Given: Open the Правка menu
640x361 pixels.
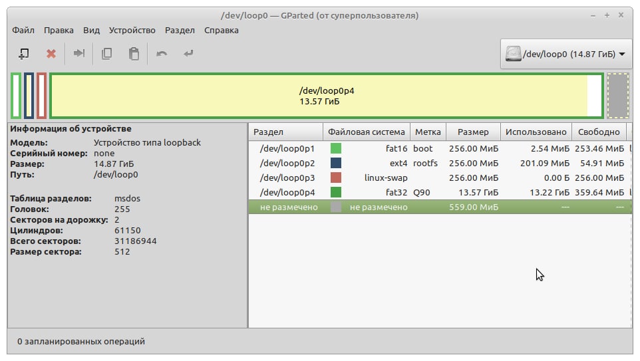Looking at the screenshot, I should [x=59, y=30].
